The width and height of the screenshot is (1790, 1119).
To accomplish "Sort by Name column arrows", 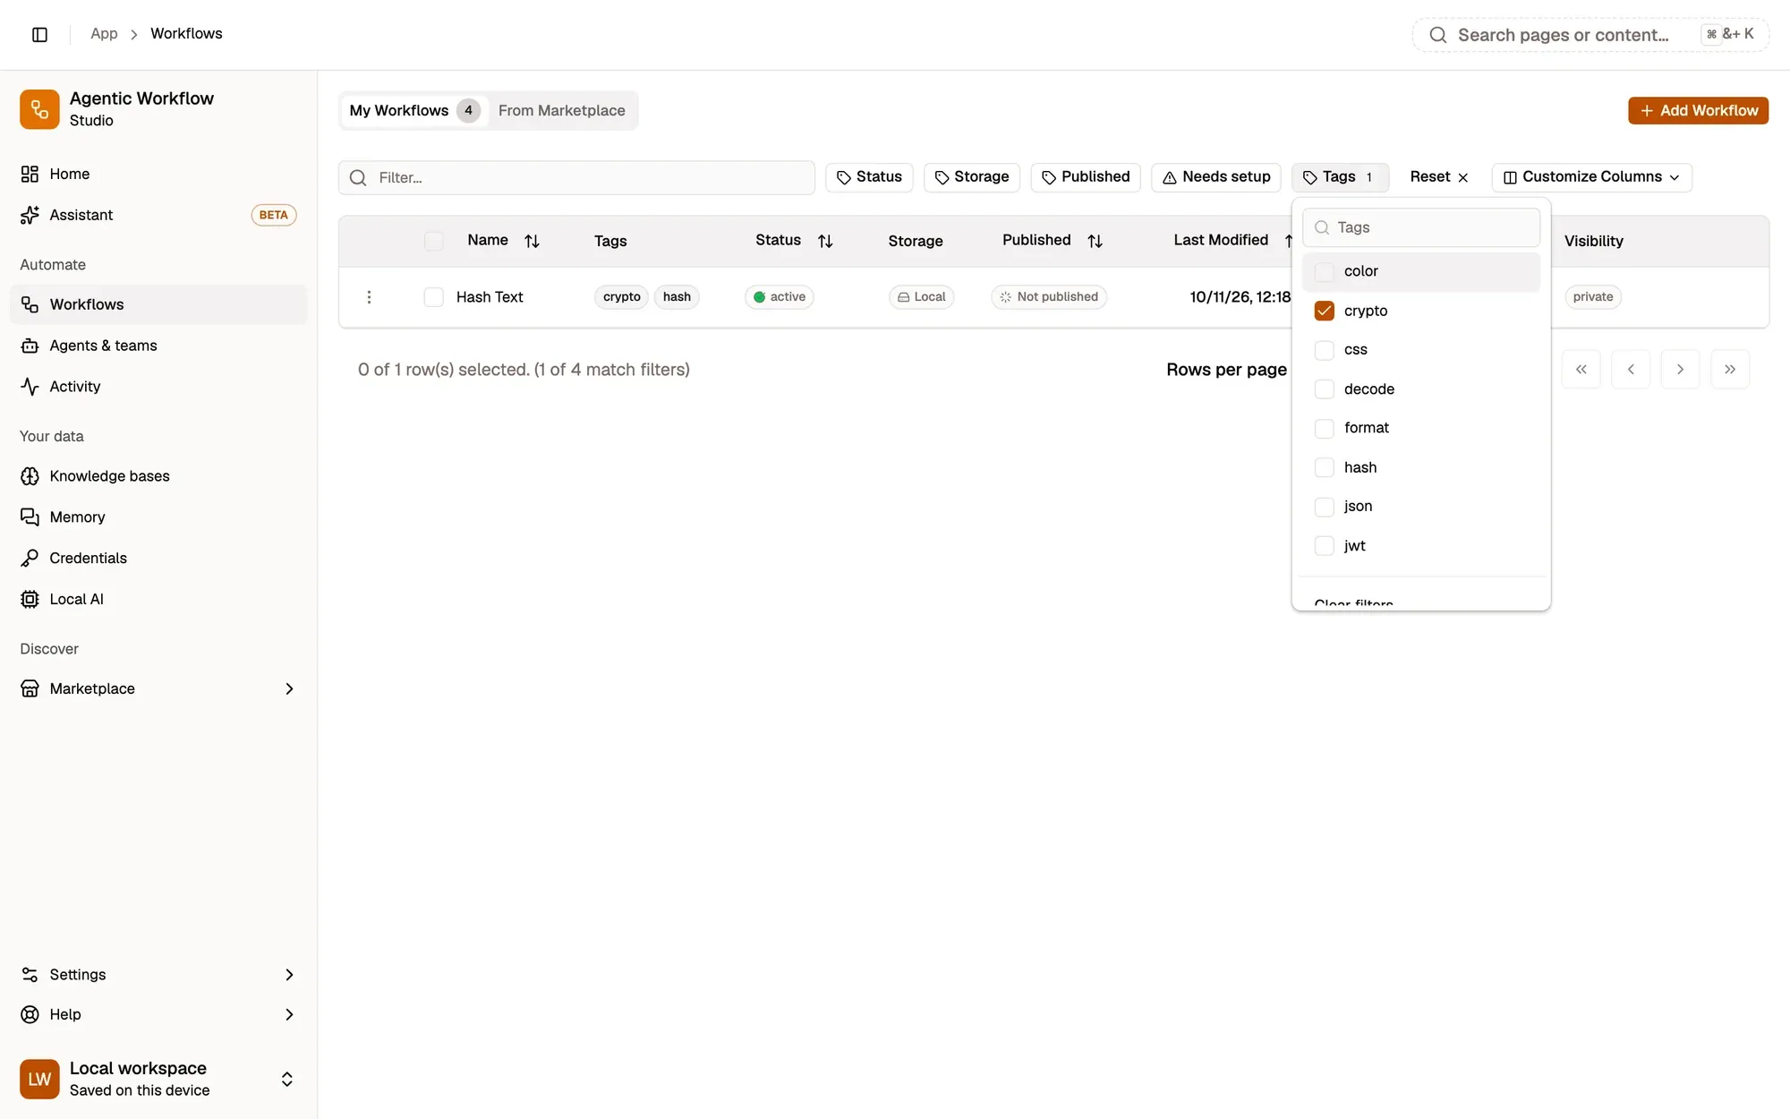I will [x=532, y=241].
